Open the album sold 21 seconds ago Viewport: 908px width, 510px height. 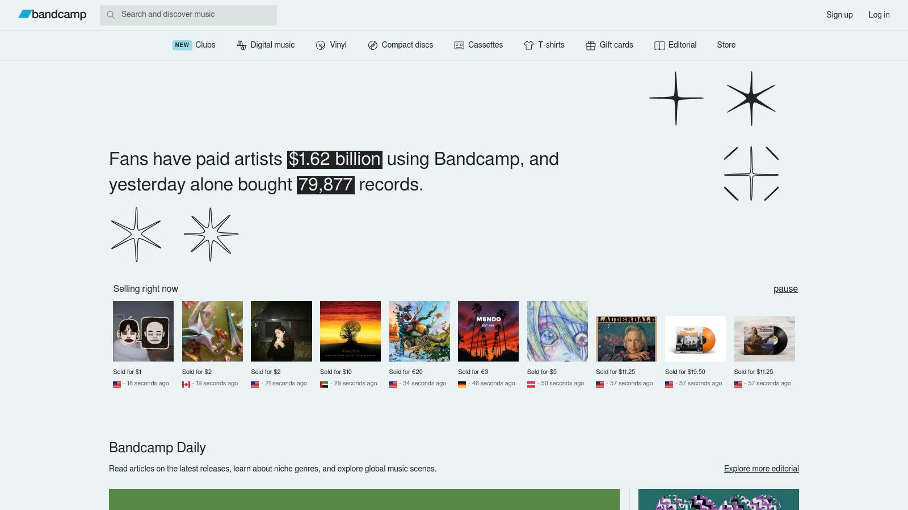(281, 331)
